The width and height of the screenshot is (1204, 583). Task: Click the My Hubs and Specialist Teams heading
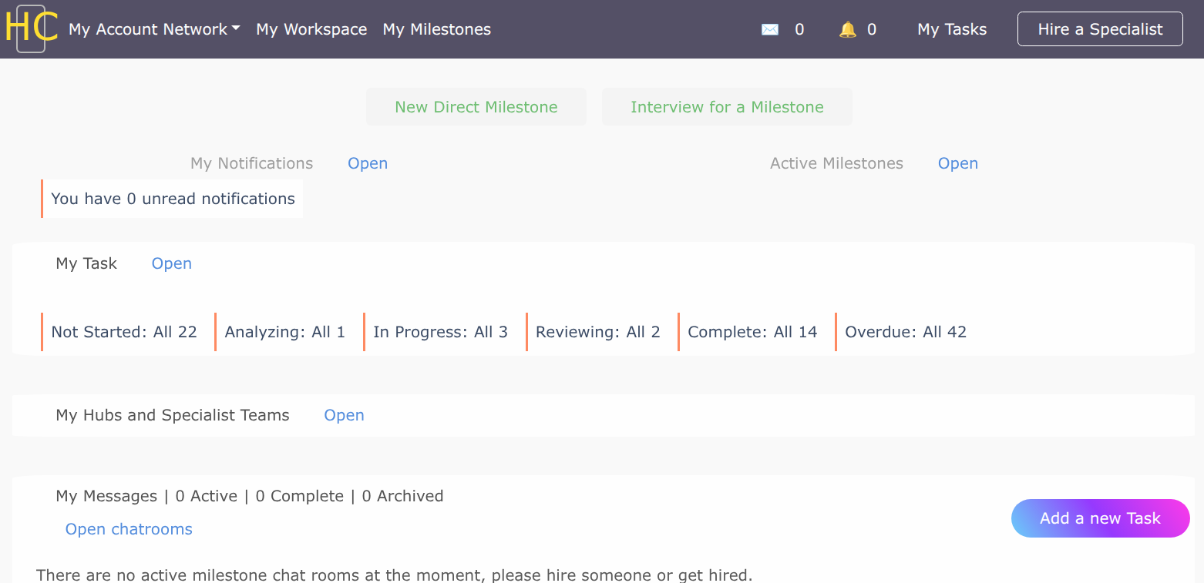coord(173,415)
